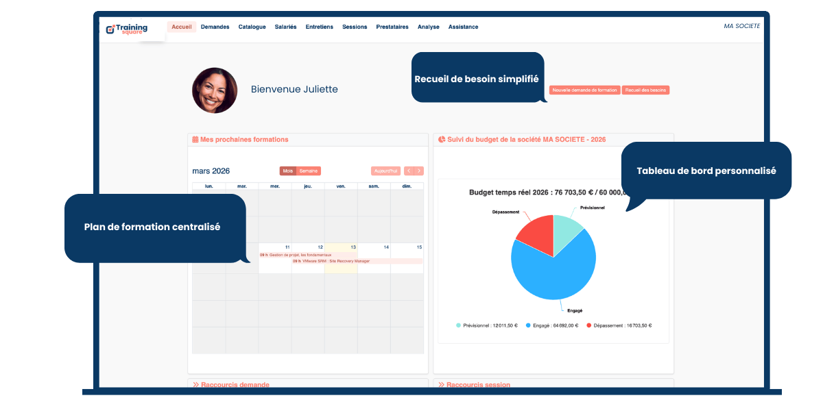Open the Demandes menu
Screen dimensions: 823x411
coord(215,27)
